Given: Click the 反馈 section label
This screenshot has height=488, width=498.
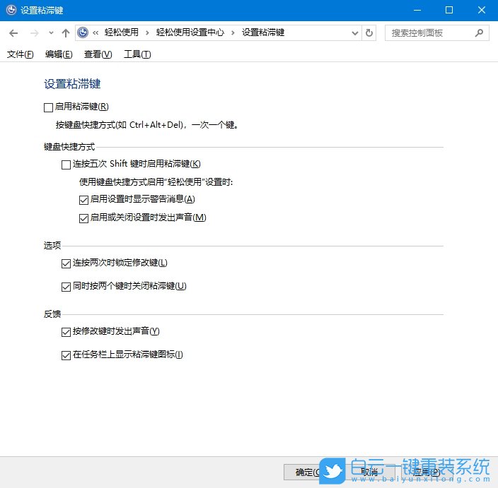Looking at the screenshot, I should (52, 314).
